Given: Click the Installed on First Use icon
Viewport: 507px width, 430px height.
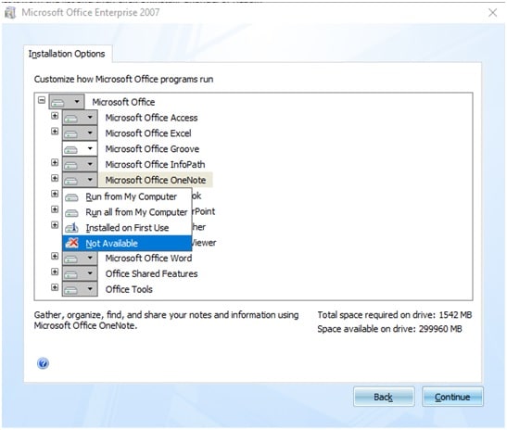Looking at the screenshot, I should click(x=71, y=228).
